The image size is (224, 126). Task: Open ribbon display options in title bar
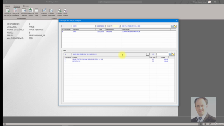point(215,2)
